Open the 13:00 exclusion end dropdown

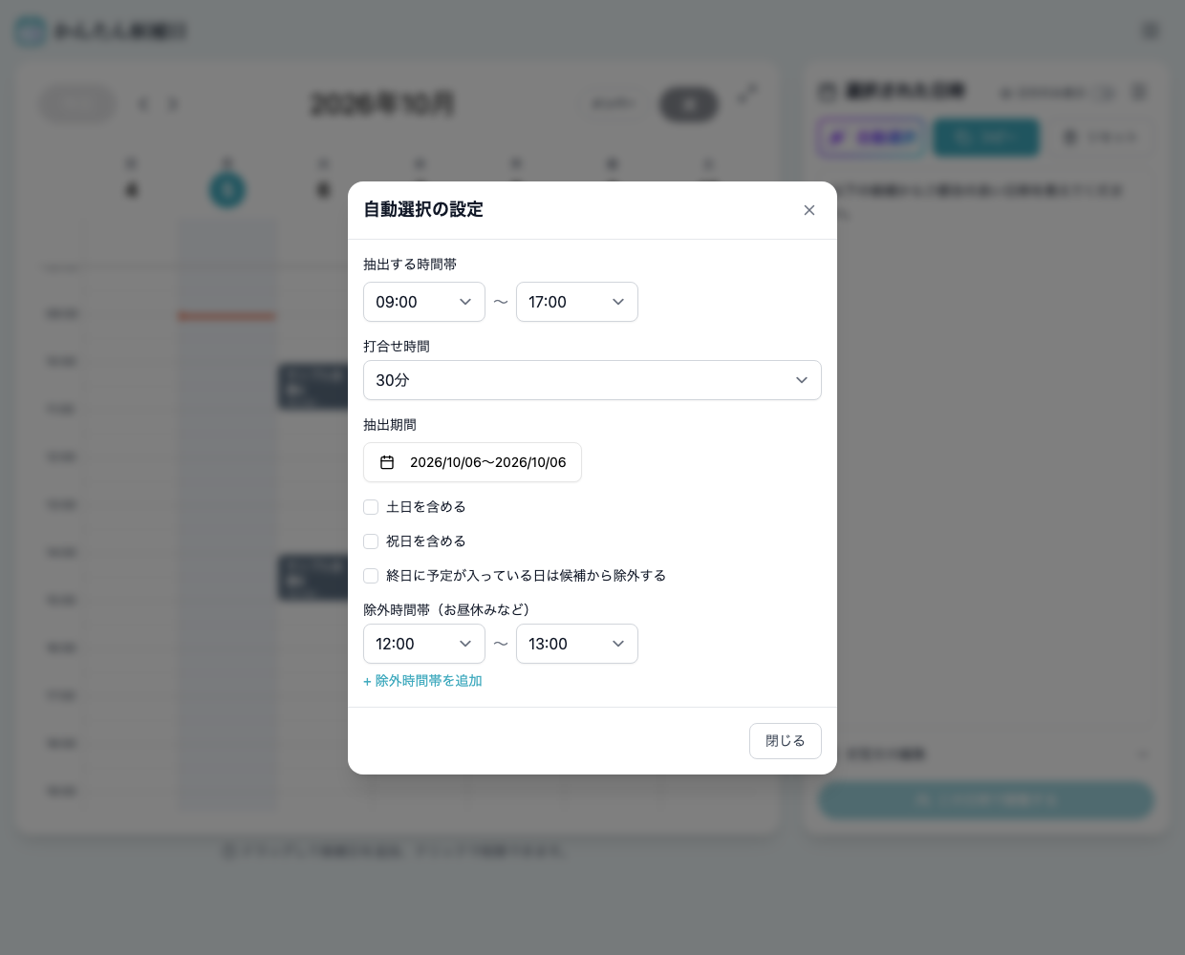coord(577,644)
